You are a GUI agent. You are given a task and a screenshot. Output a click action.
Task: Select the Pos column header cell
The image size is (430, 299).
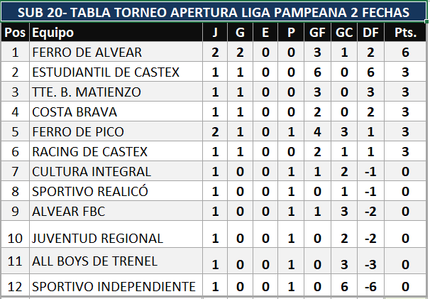15,33
